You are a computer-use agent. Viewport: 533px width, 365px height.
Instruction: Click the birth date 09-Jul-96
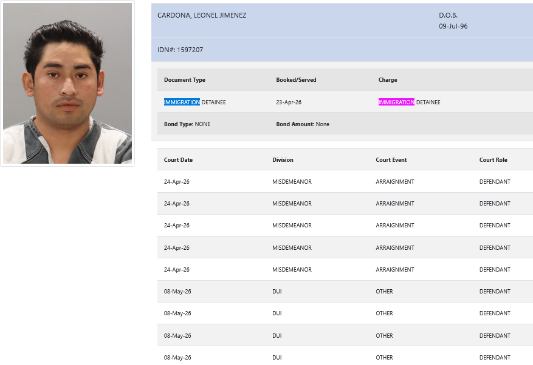coord(453,26)
